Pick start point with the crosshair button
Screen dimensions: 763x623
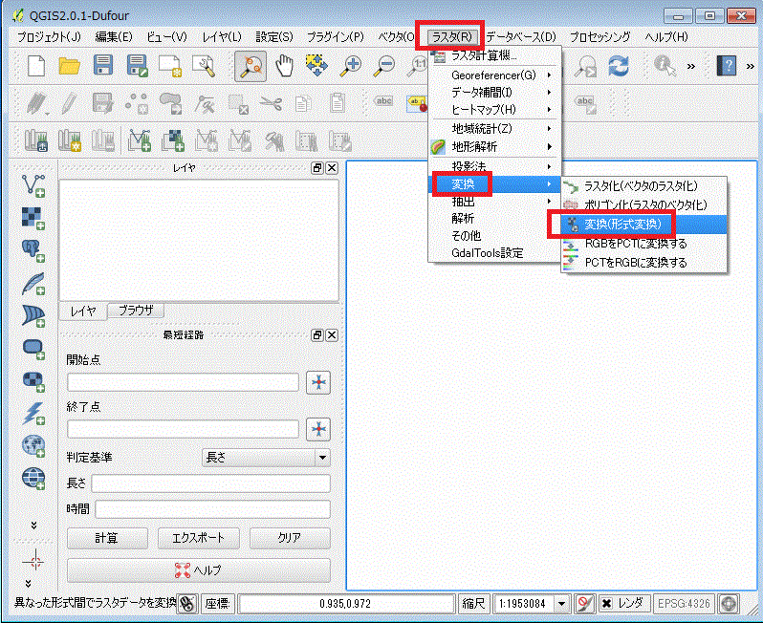click(317, 382)
